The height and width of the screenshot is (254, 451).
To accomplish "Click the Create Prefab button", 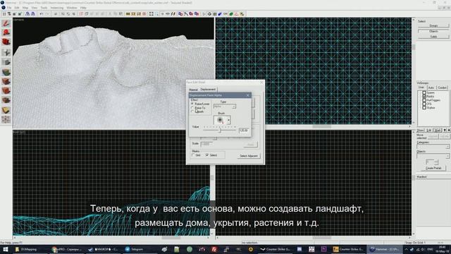I will [433, 168].
